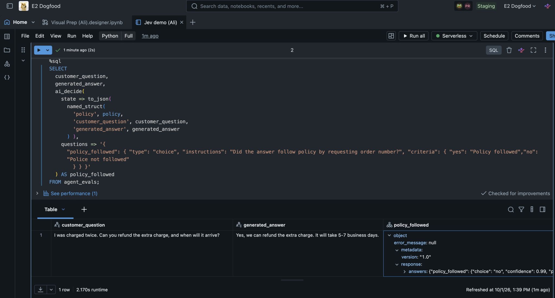Collapse the metadata node

[x=397, y=250]
